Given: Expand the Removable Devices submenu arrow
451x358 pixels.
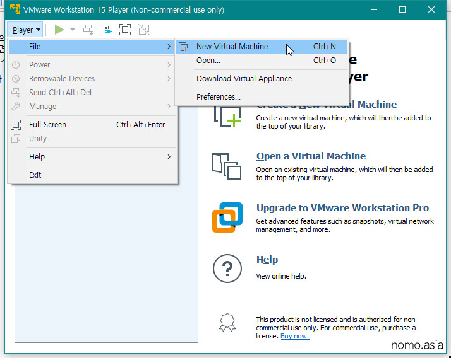Looking at the screenshot, I should point(169,79).
